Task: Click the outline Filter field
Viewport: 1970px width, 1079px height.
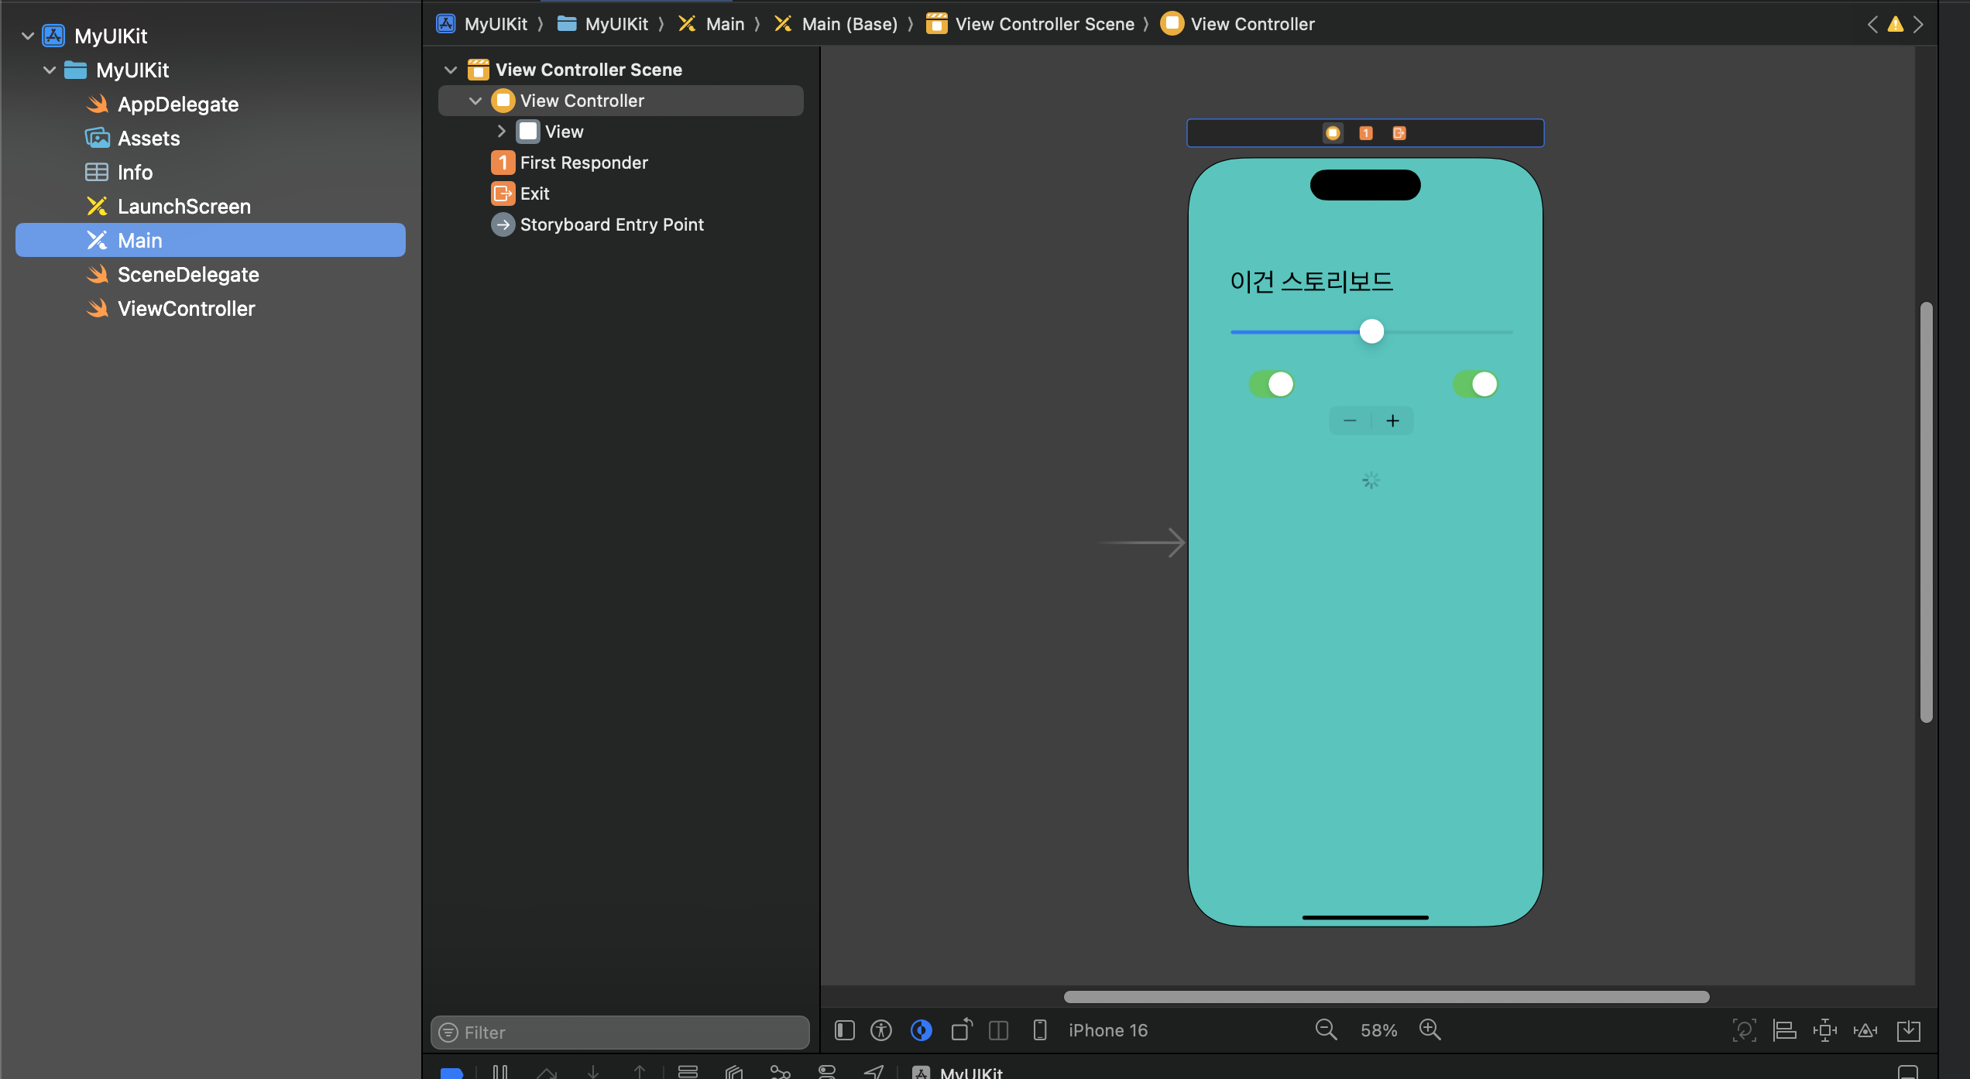Action: click(x=619, y=1032)
